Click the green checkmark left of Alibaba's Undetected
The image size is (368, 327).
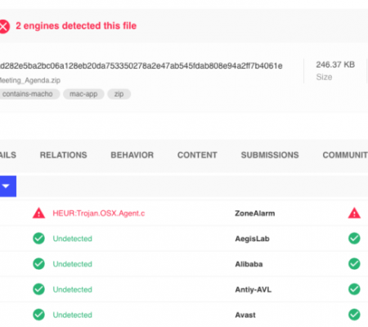[x=38, y=264]
